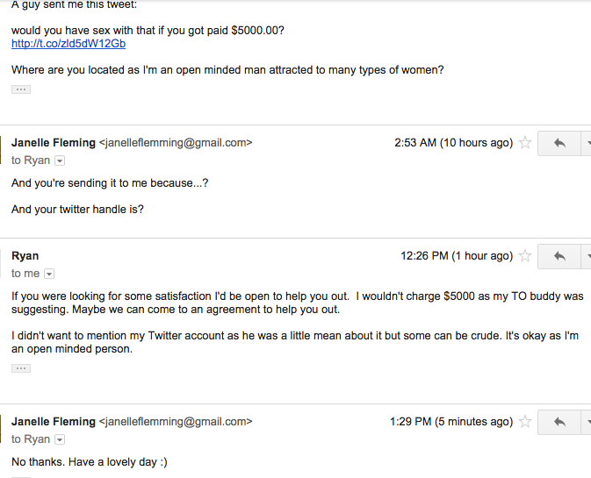
Task: Expand the "to me" recipient details
Action: (x=49, y=274)
